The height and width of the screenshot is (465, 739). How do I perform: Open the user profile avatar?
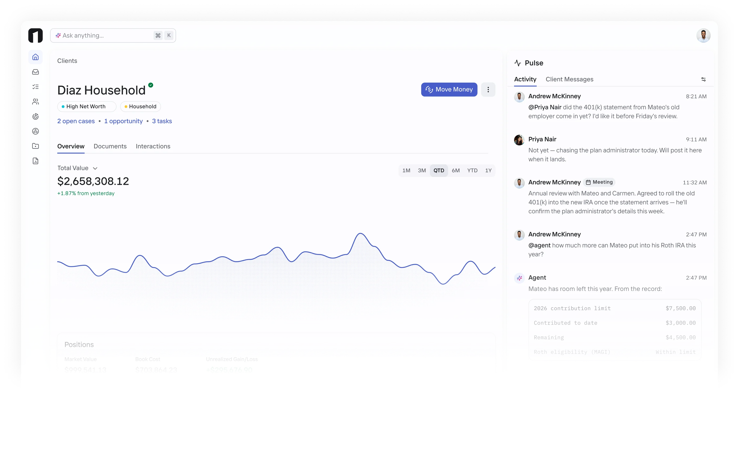click(703, 35)
